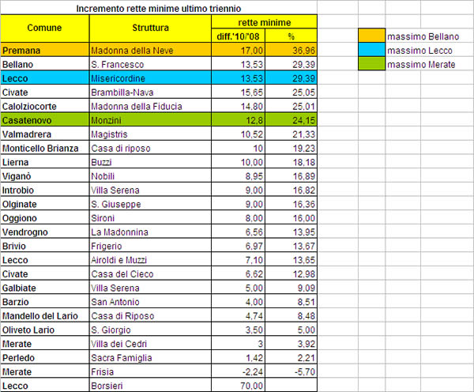Screen dimensions: 474x392
Task: Select the 'massimo Lecco' legend label
Action: 419,51
